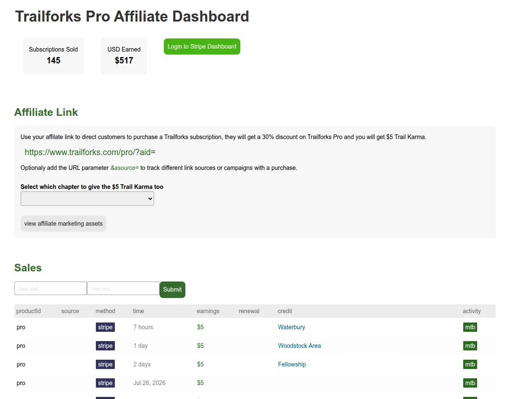This screenshot has height=399, width=505.
Task: Click the '2 days' time cell
Action: click(x=142, y=364)
